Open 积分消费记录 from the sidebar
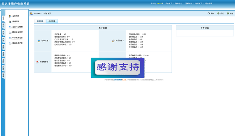The height and width of the screenshot is (136, 235). click(17, 38)
